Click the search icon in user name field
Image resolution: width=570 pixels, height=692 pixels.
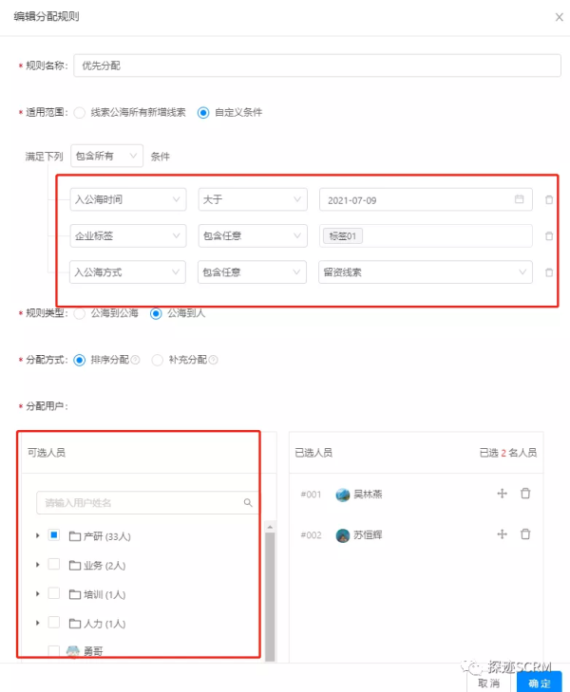[248, 503]
